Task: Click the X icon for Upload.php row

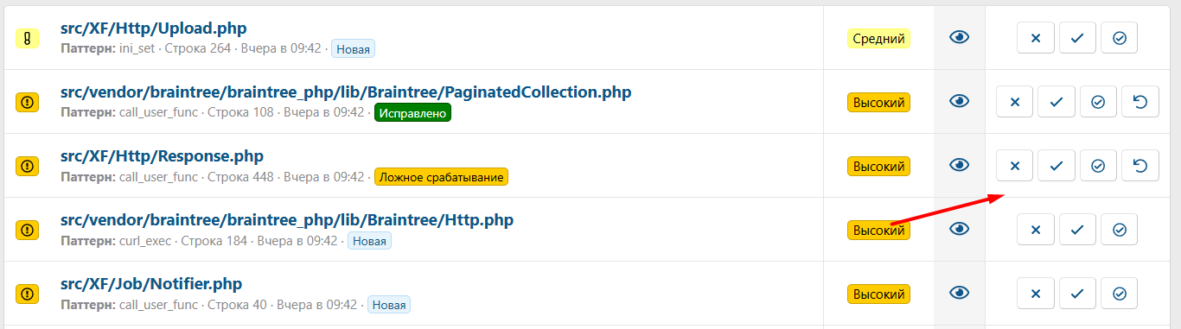Action: tap(1036, 38)
